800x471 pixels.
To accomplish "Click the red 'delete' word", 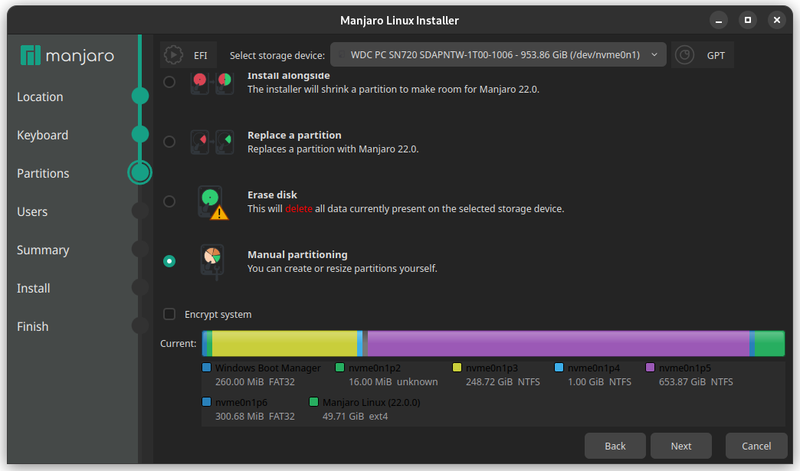I will tap(299, 208).
